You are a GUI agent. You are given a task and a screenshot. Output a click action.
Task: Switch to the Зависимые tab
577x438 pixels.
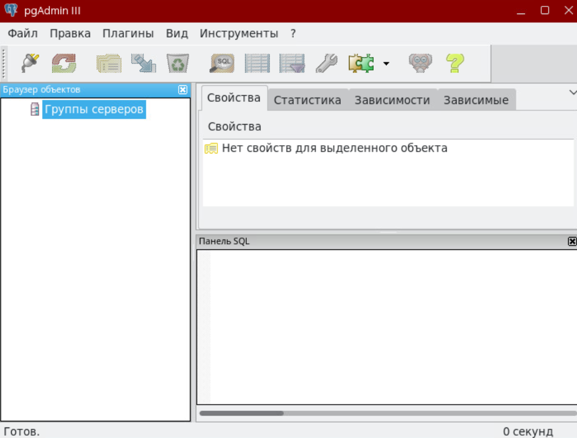476,100
